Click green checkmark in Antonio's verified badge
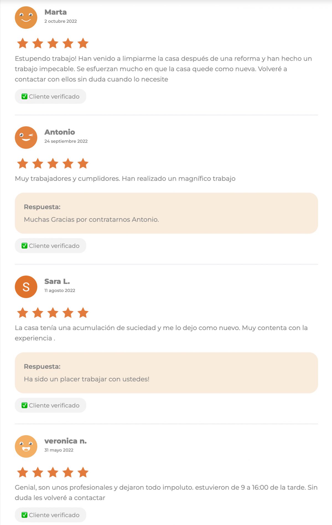 tap(25, 246)
